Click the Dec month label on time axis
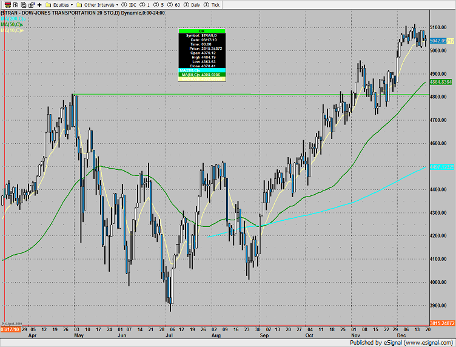Image resolution: width=456 pixels, height=347 pixels. pyautogui.click(x=401, y=335)
